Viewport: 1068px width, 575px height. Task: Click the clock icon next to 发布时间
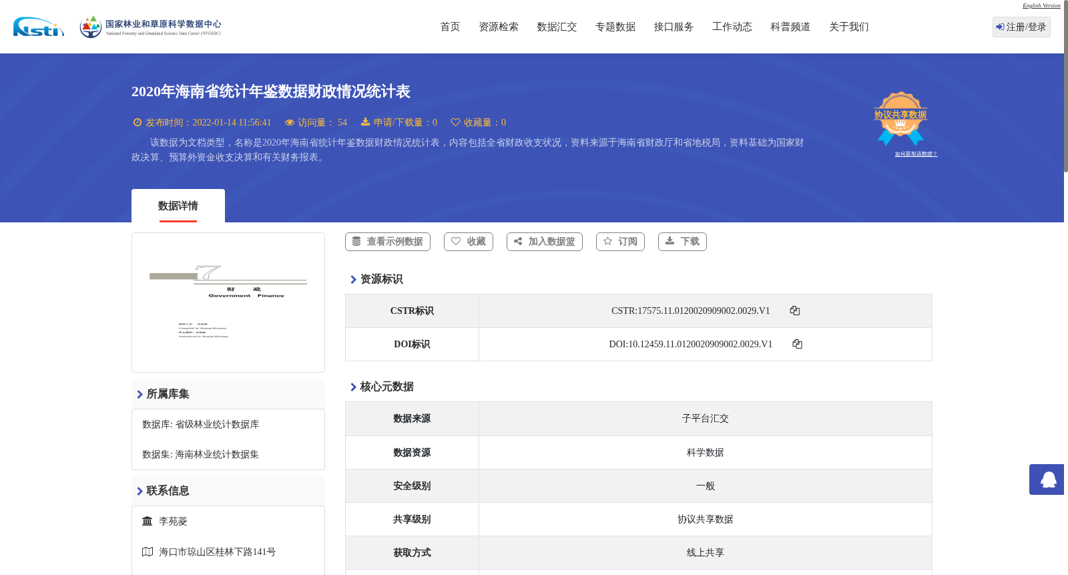click(138, 122)
